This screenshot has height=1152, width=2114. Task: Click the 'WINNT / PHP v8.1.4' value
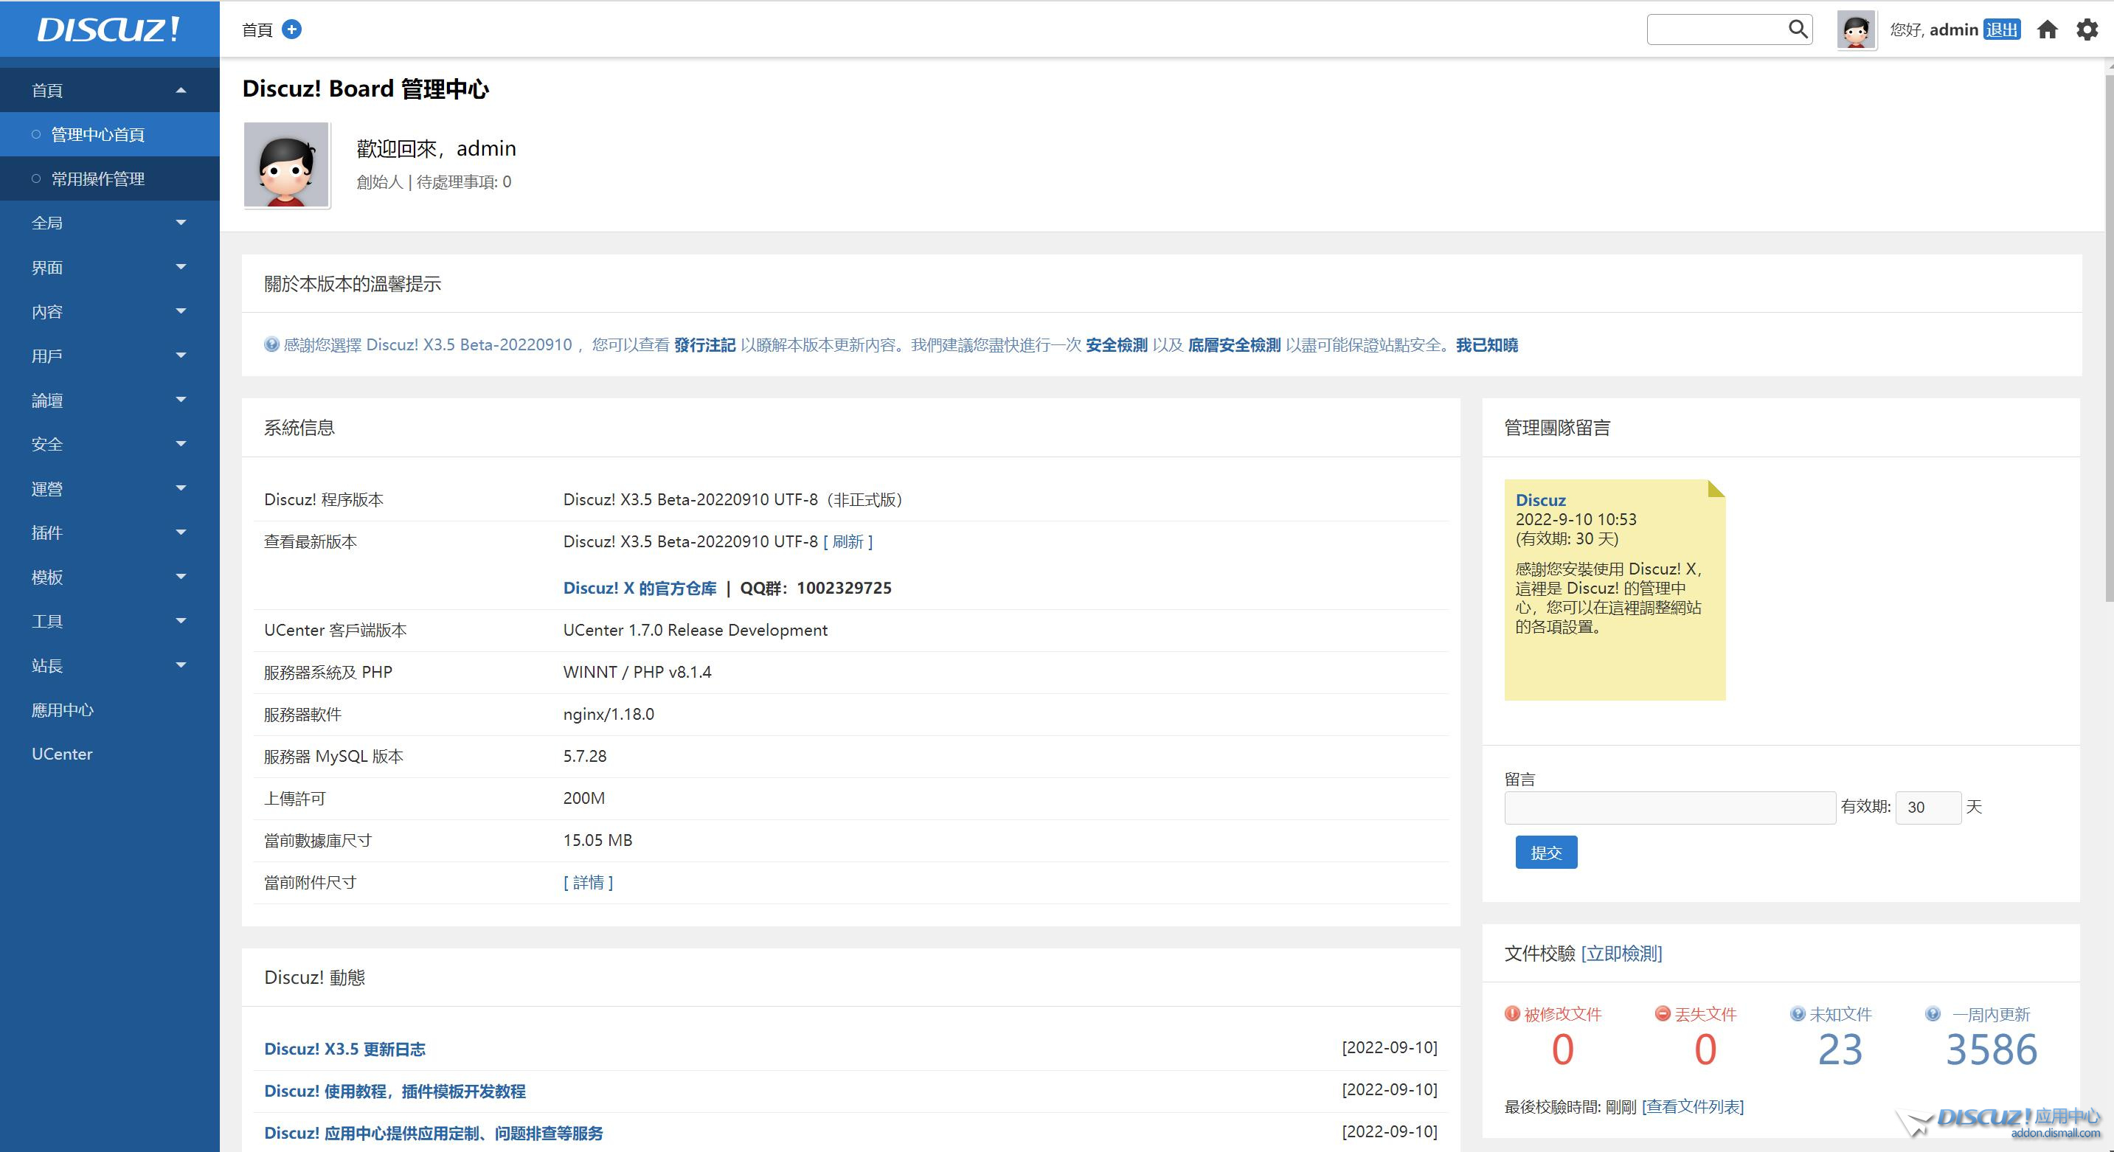coord(637,672)
